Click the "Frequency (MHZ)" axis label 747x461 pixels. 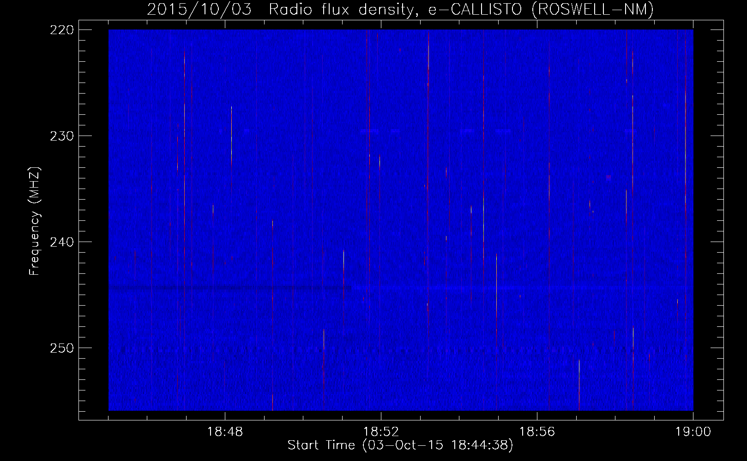click(35, 221)
